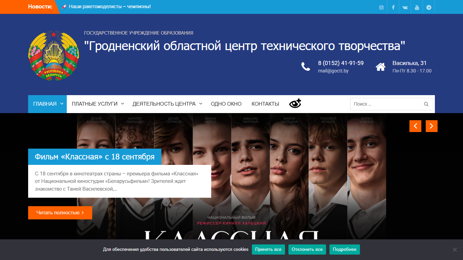Viewport: 463px width, 260px height.
Task: Click the phone handset icon
Action: (306, 67)
